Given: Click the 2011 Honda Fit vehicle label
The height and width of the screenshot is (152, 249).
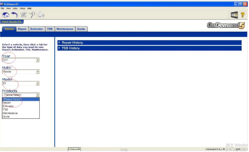Looking at the screenshot, I should pos(11,22).
